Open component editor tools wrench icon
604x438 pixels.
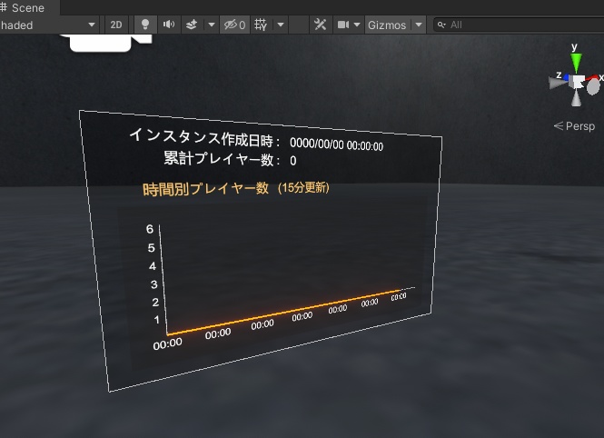tap(320, 25)
